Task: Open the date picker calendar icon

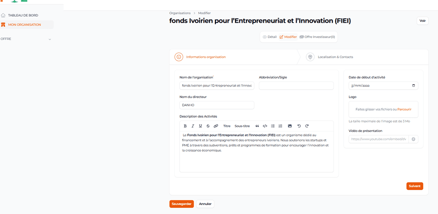Action: coord(413,86)
